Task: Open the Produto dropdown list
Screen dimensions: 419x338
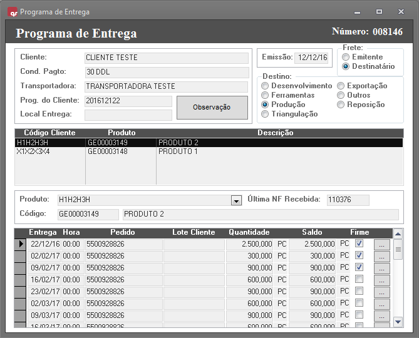Action: pos(236,200)
